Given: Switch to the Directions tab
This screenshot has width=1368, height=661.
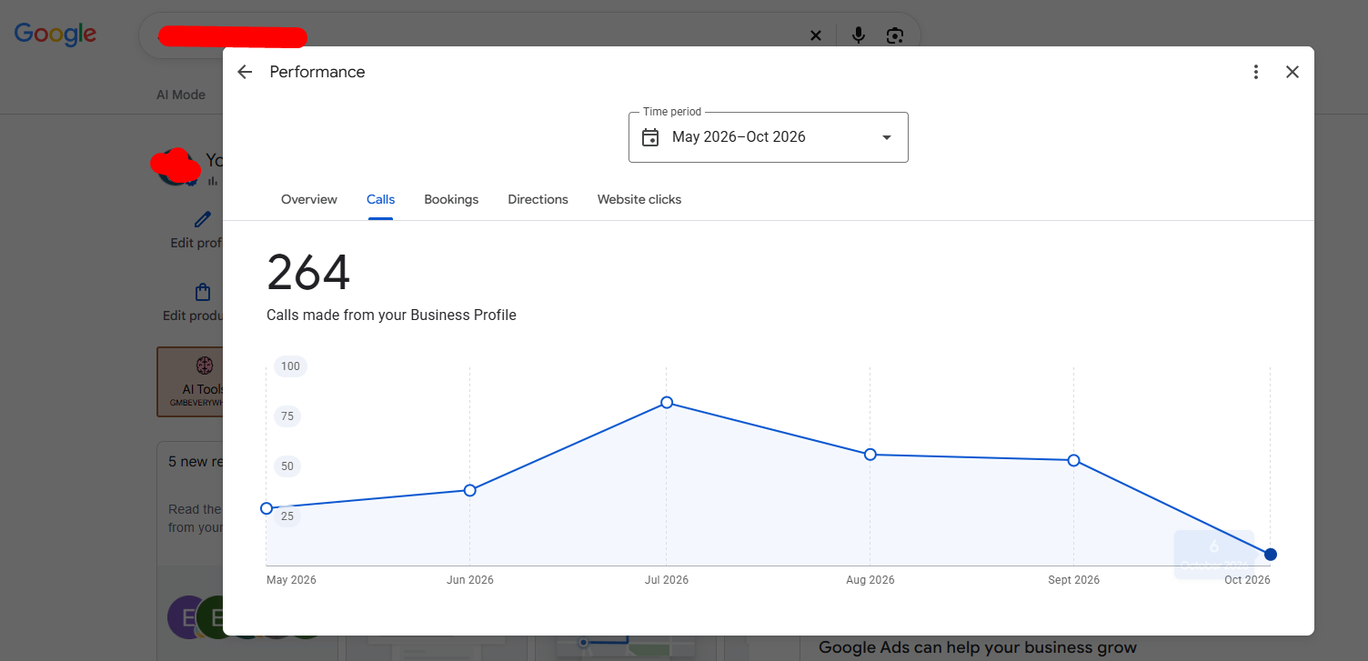Looking at the screenshot, I should 538,199.
